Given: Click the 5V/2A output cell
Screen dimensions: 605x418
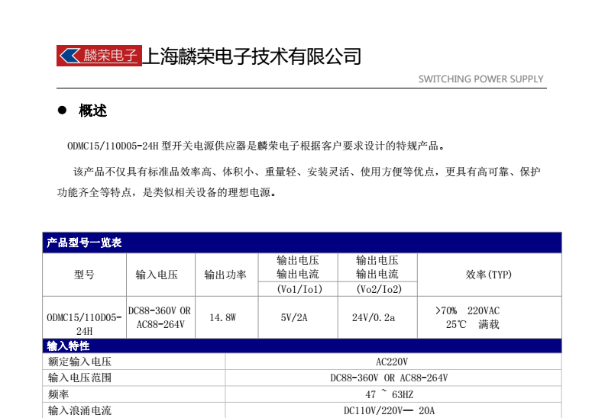Looking at the screenshot, I should [x=298, y=317].
